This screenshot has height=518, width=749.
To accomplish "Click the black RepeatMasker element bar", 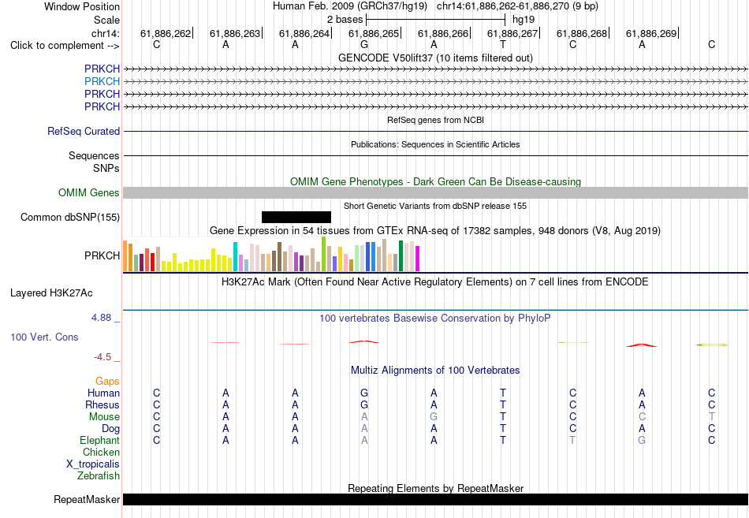I will [x=435, y=499].
